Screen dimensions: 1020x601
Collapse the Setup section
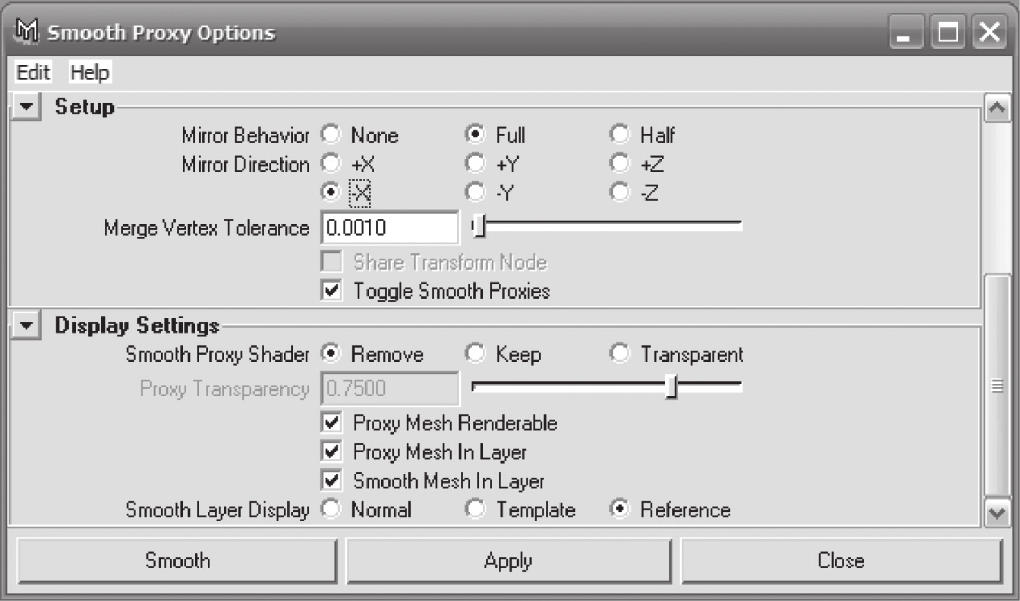26,106
